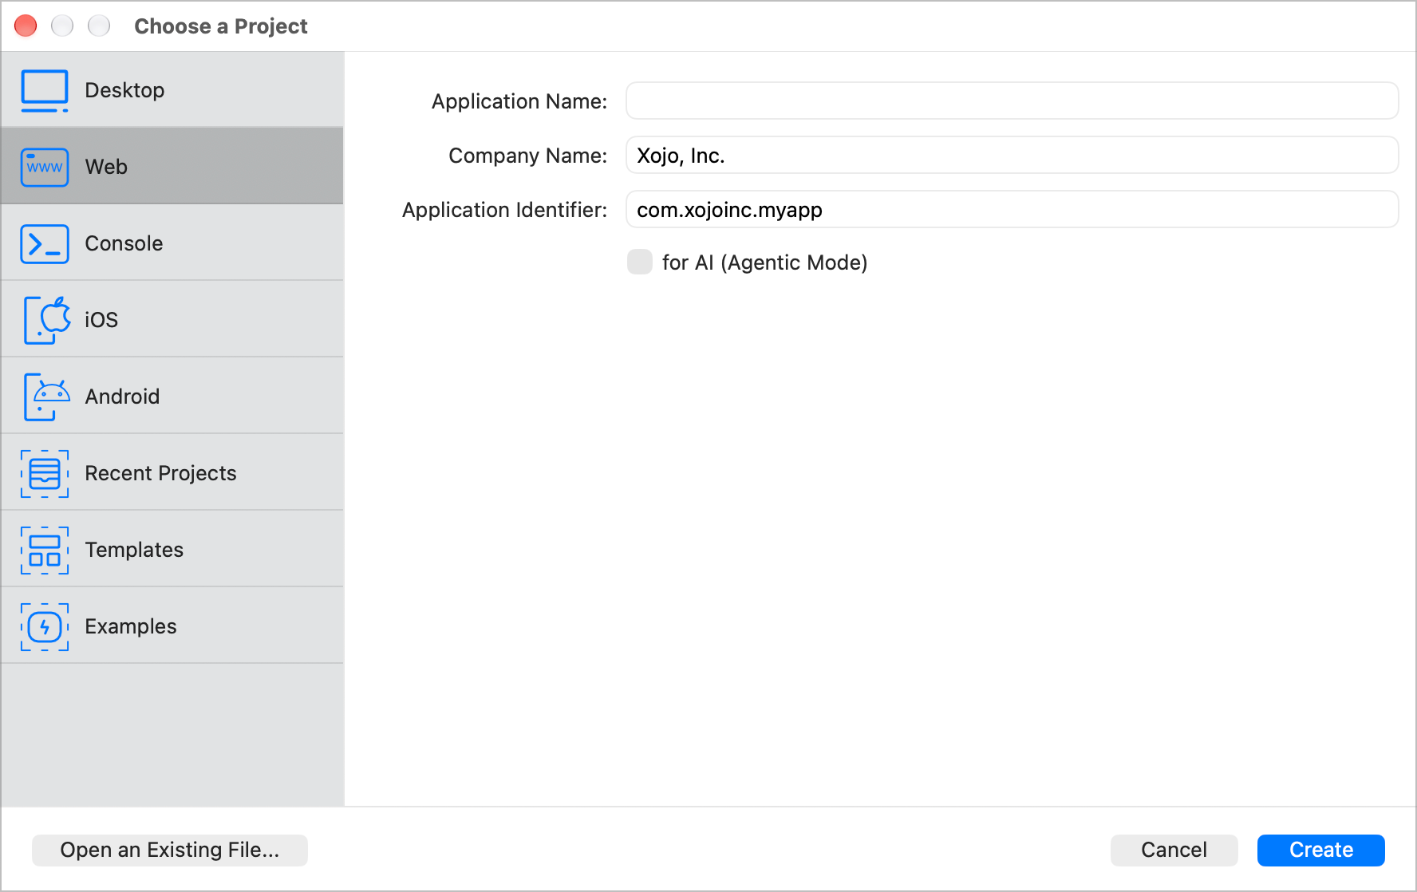Screen dimensions: 1417x892
Task: Select the Desktop label in the sidebar
Action: click(124, 90)
